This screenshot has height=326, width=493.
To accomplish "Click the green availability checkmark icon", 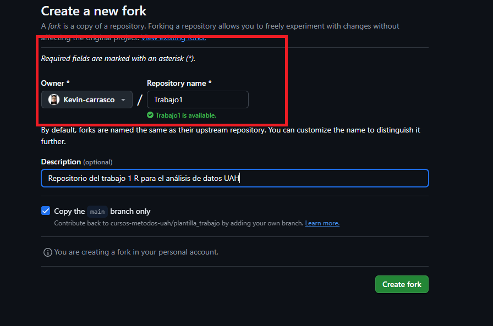I will 150,115.
